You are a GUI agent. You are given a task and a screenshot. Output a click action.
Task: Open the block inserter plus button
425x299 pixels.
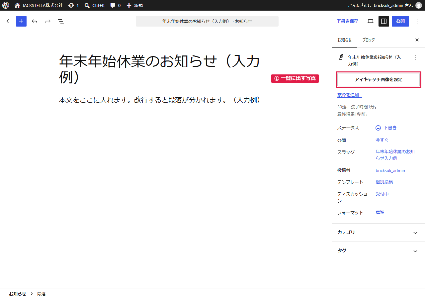tap(21, 21)
